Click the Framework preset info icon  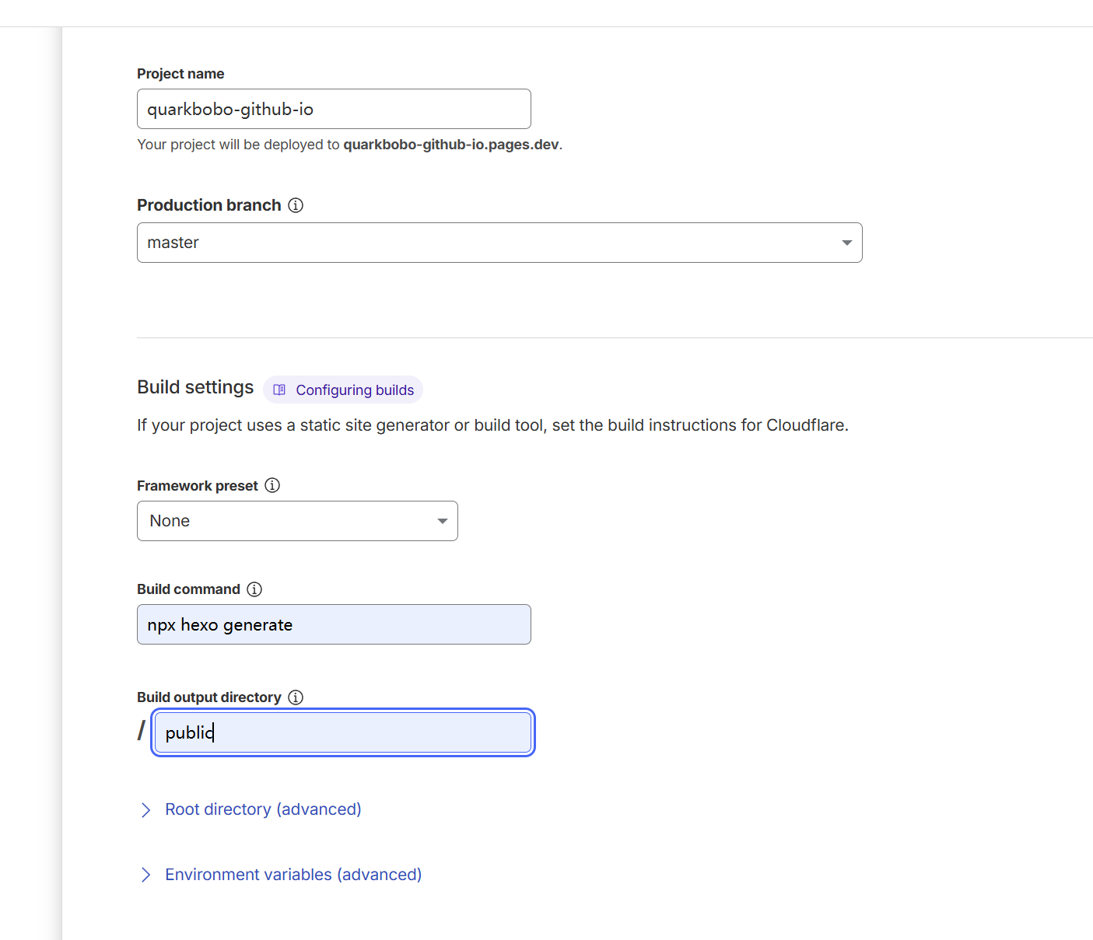pyautogui.click(x=272, y=485)
